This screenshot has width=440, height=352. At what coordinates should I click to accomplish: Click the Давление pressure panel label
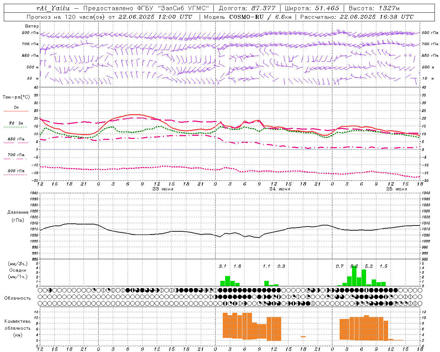click(18, 212)
